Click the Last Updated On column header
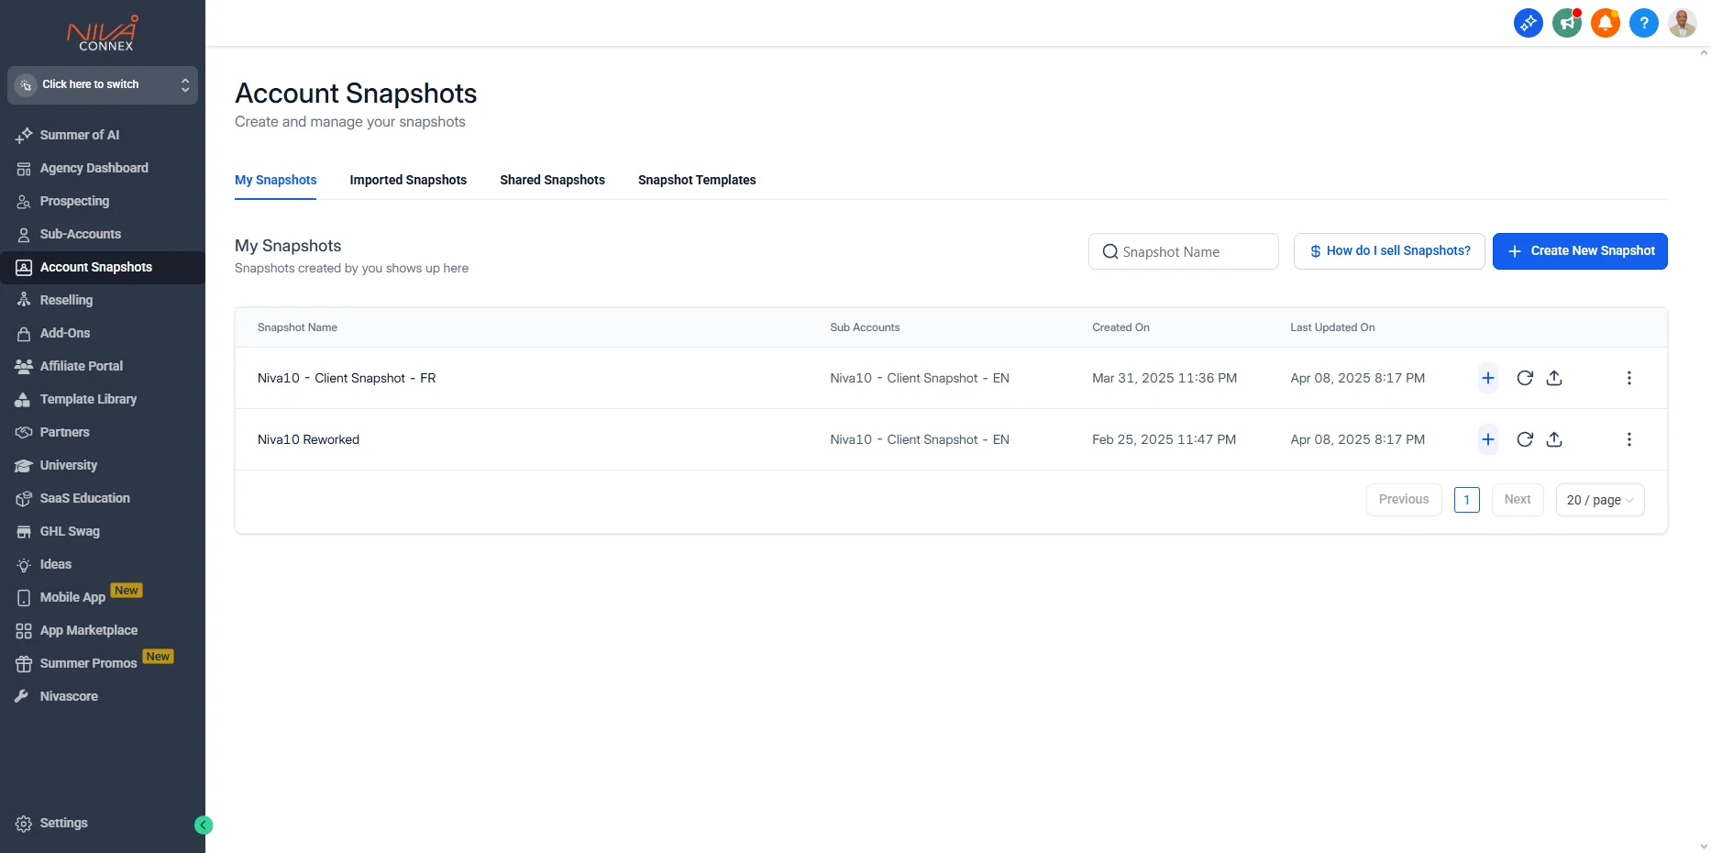Image resolution: width=1711 pixels, height=853 pixels. 1332,327
